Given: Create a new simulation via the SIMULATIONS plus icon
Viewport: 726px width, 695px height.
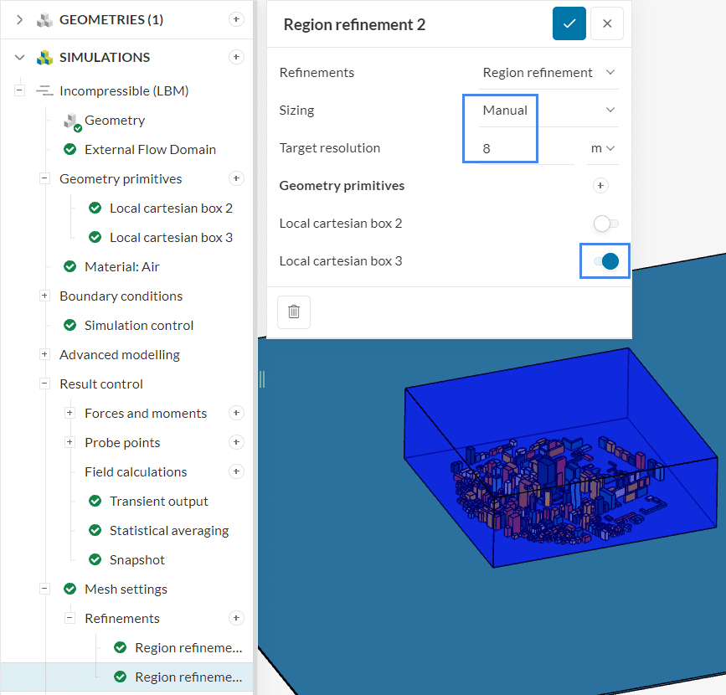Looking at the screenshot, I should 235,57.
